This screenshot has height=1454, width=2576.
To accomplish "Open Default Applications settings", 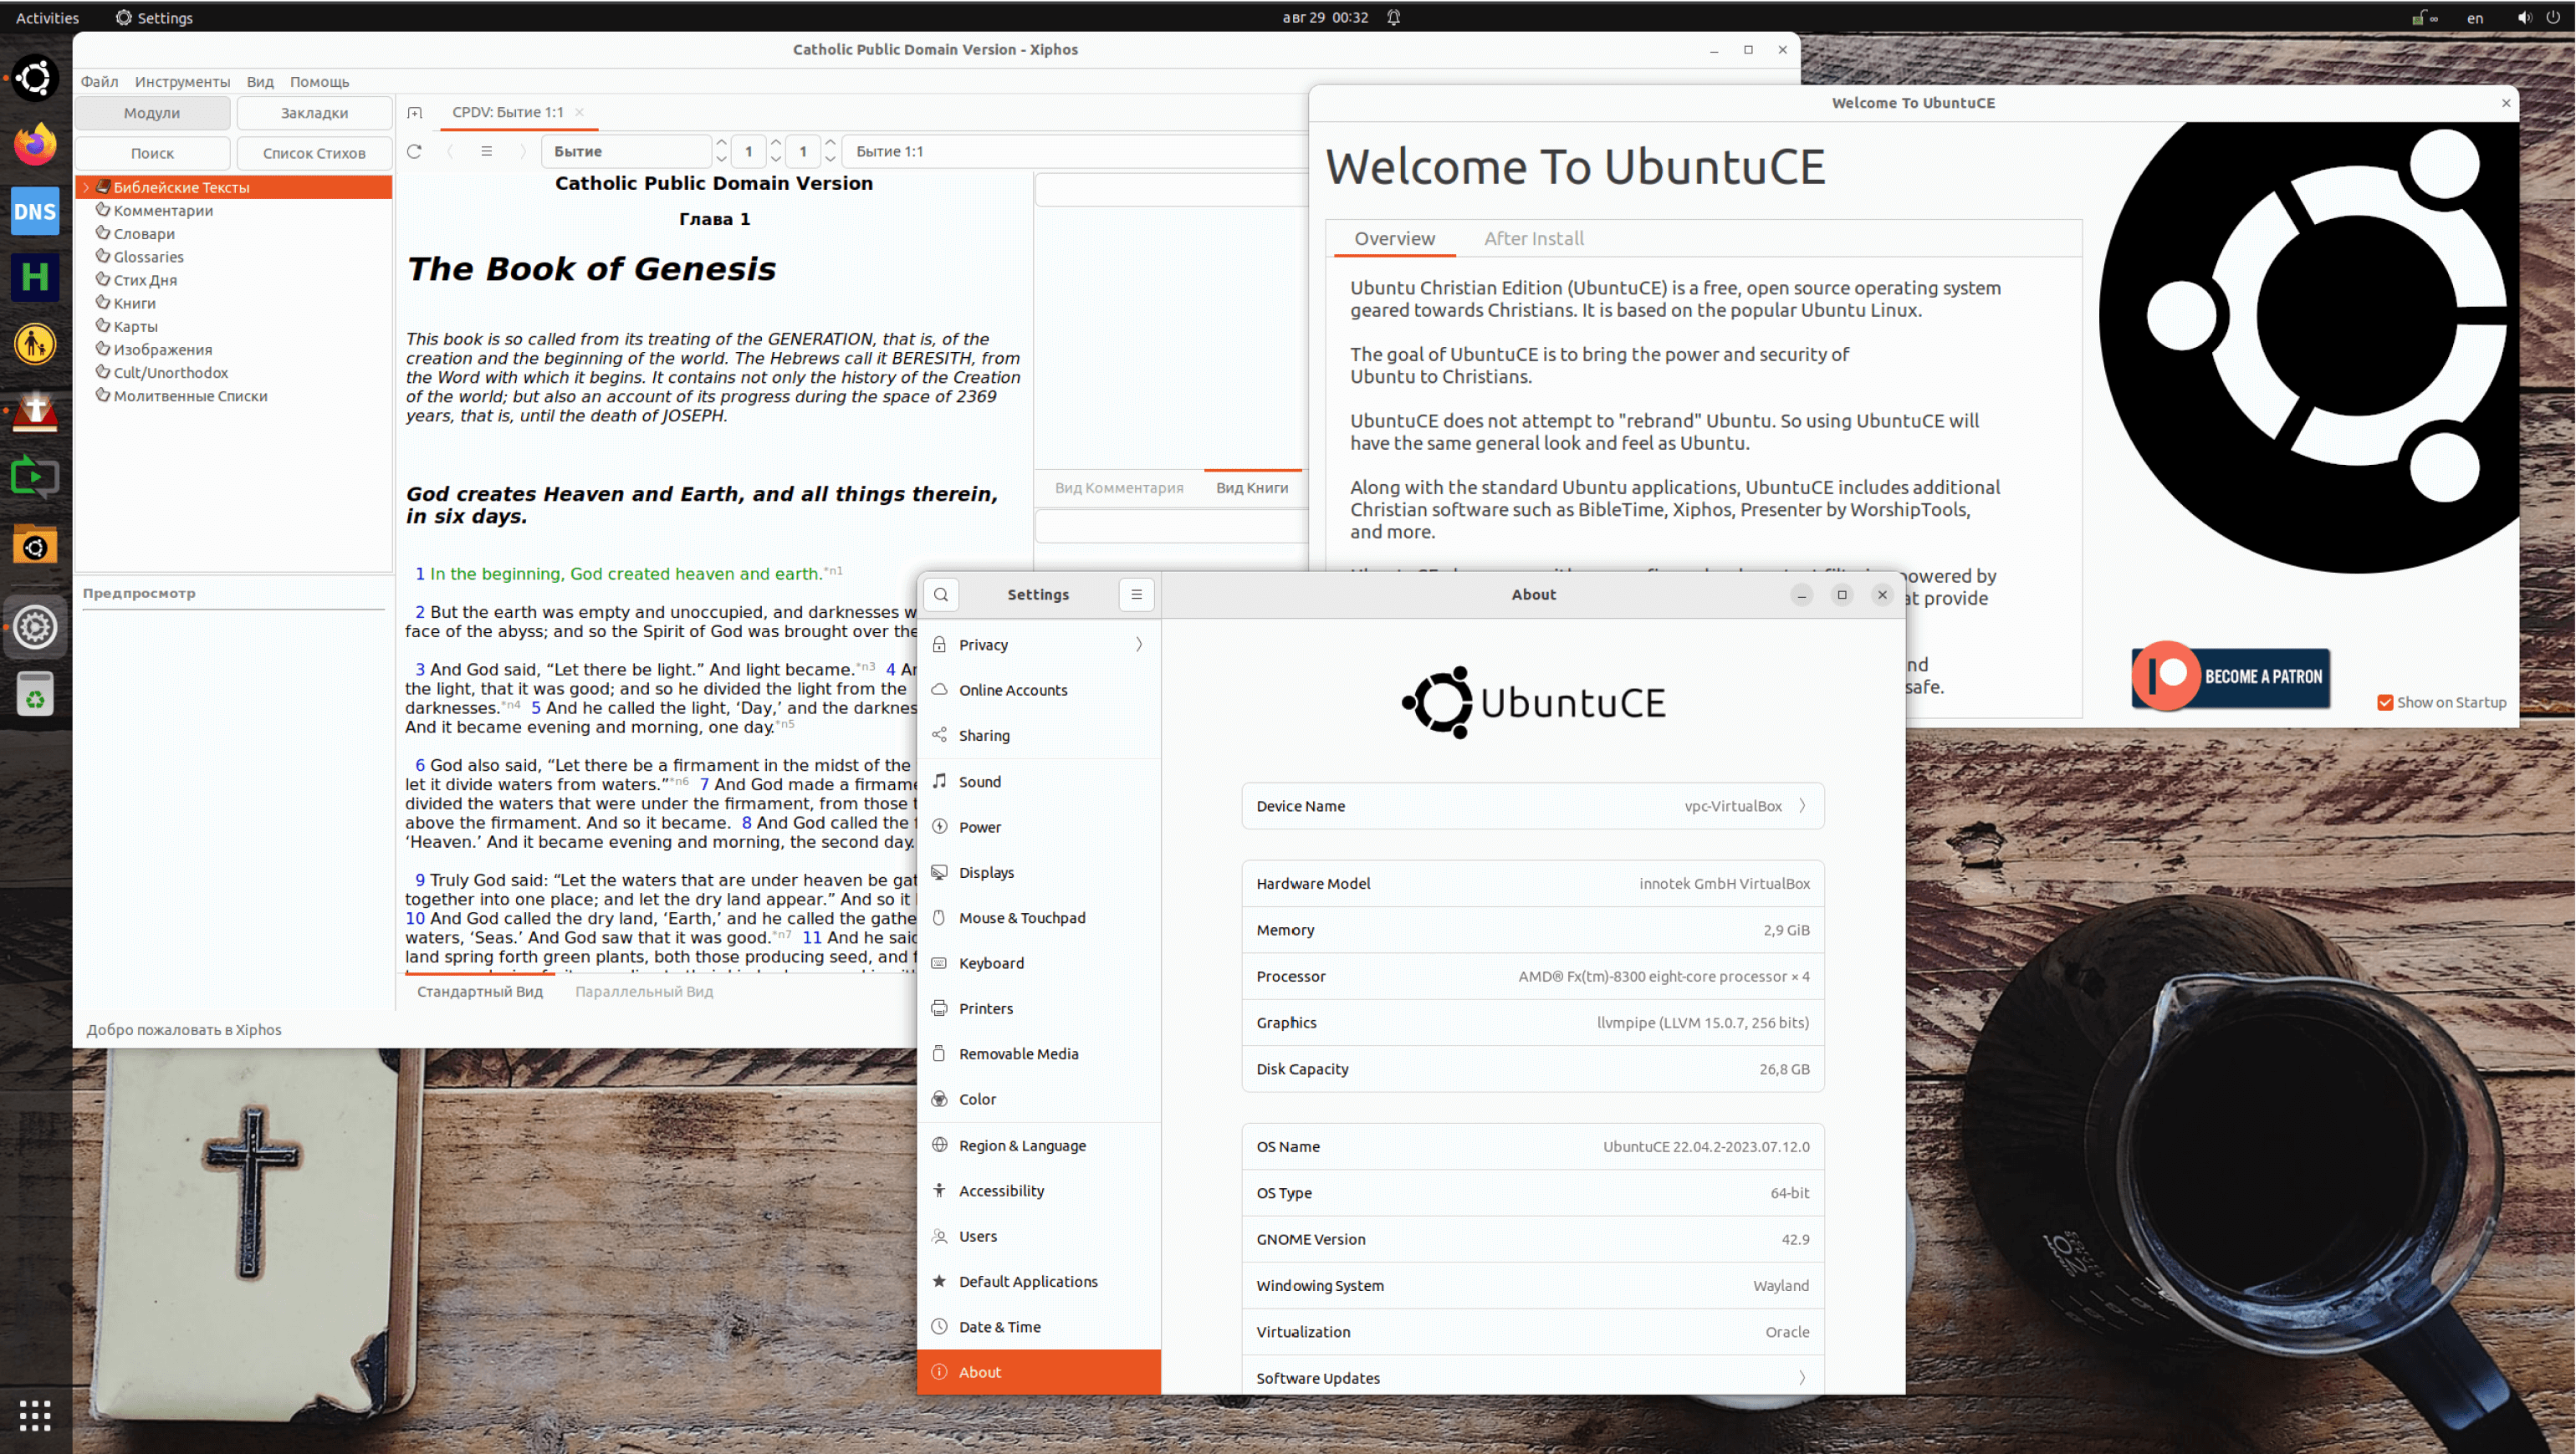I will point(1038,1281).
